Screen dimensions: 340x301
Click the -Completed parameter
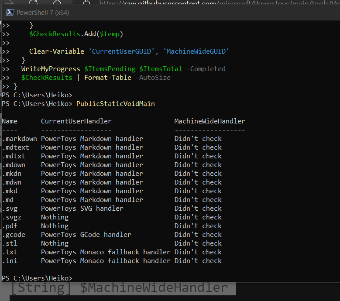[206, 69]
